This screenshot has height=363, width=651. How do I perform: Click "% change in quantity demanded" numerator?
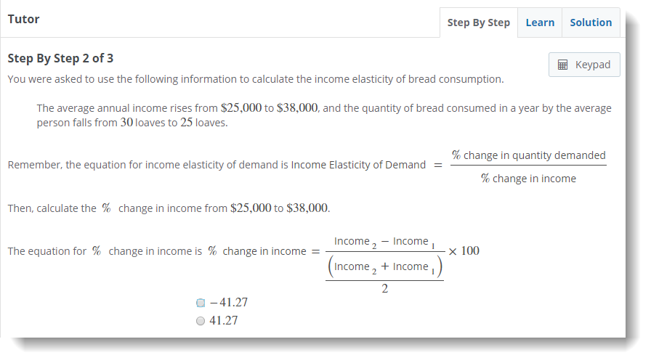pyautogui.click(x=528, y=155)
